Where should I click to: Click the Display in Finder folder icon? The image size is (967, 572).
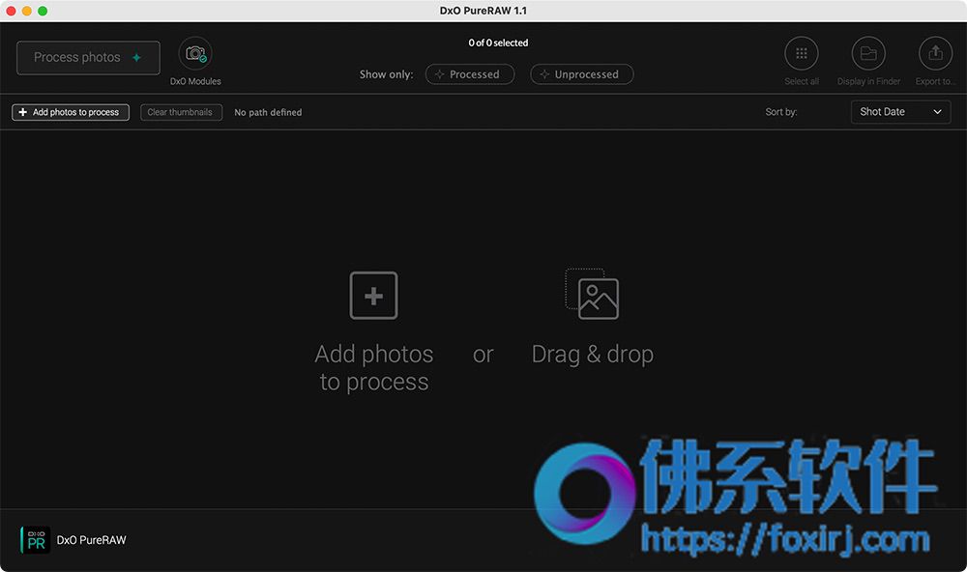pyautogui.click(x=868, y=54)
